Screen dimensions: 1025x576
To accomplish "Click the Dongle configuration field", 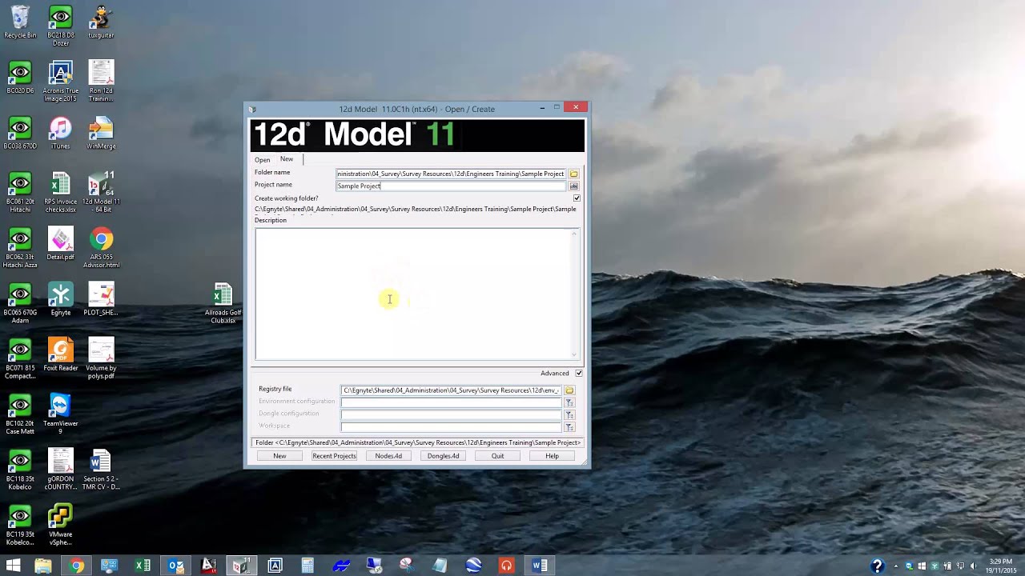I will click(451, 414).
